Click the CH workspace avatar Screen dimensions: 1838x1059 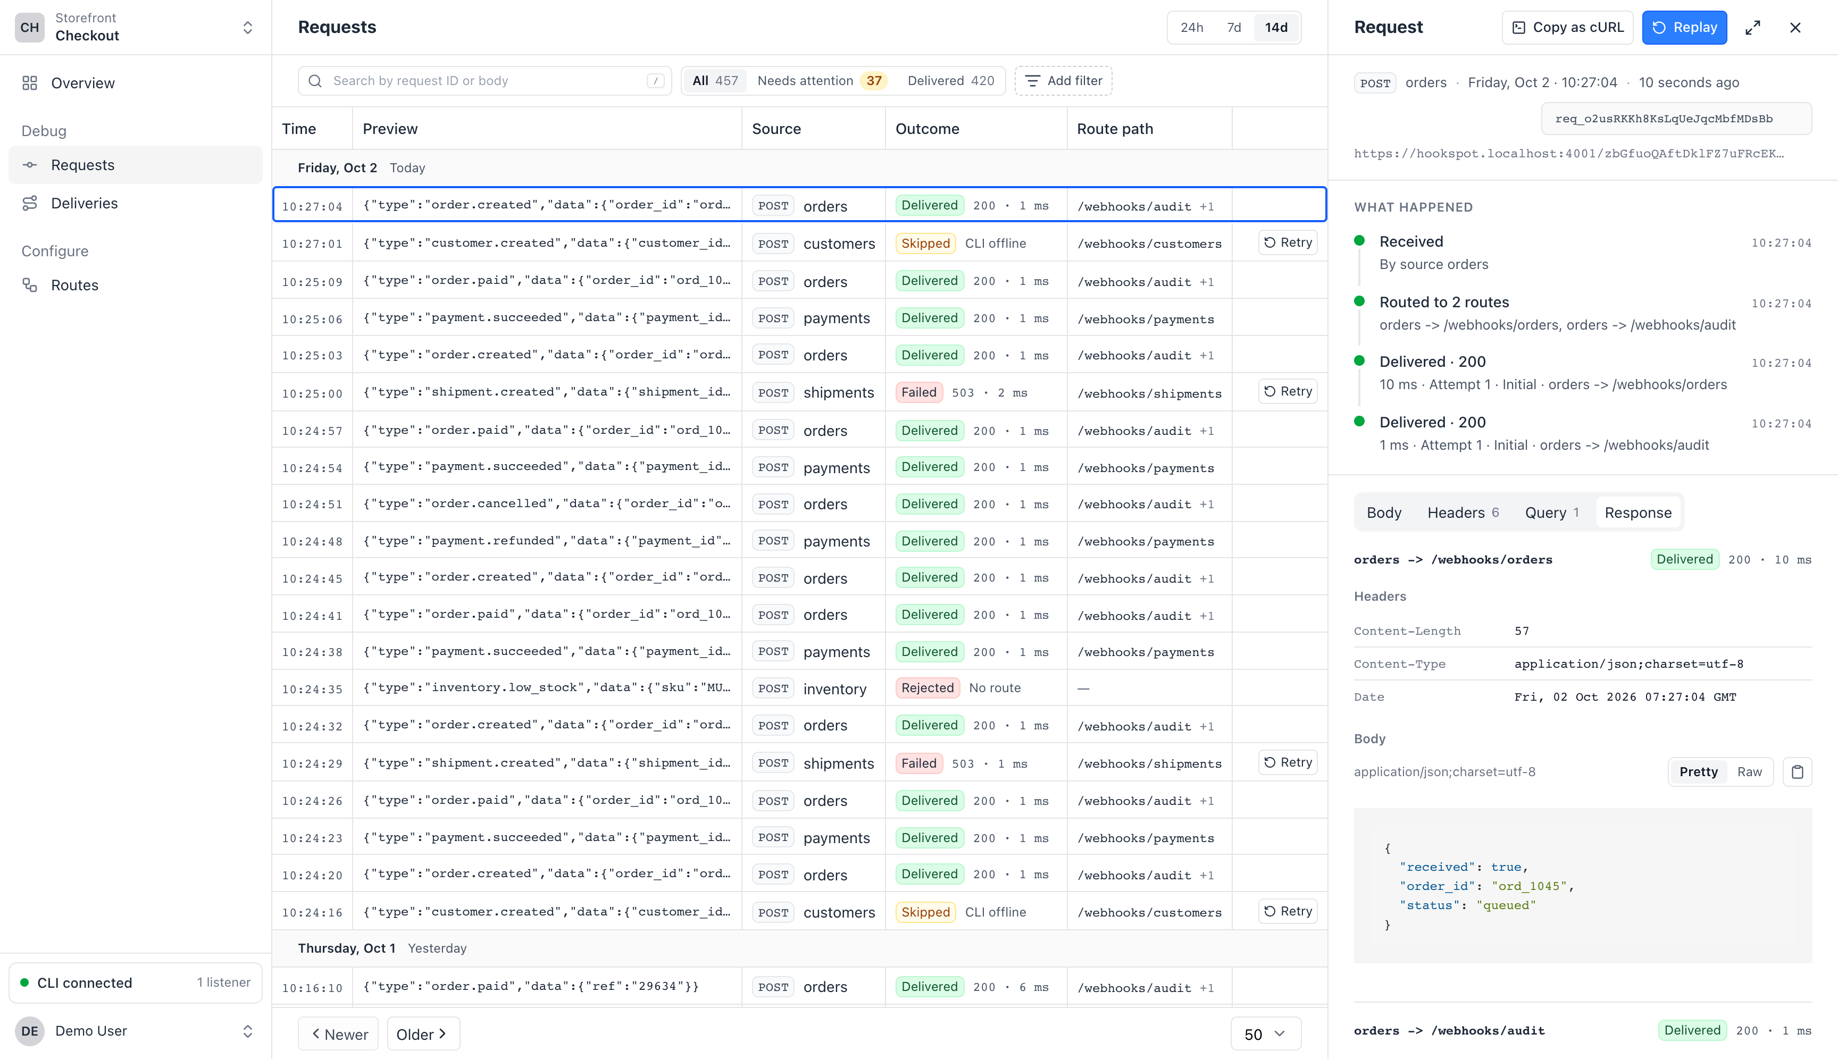pyautogui.click(x=30, y=28)
